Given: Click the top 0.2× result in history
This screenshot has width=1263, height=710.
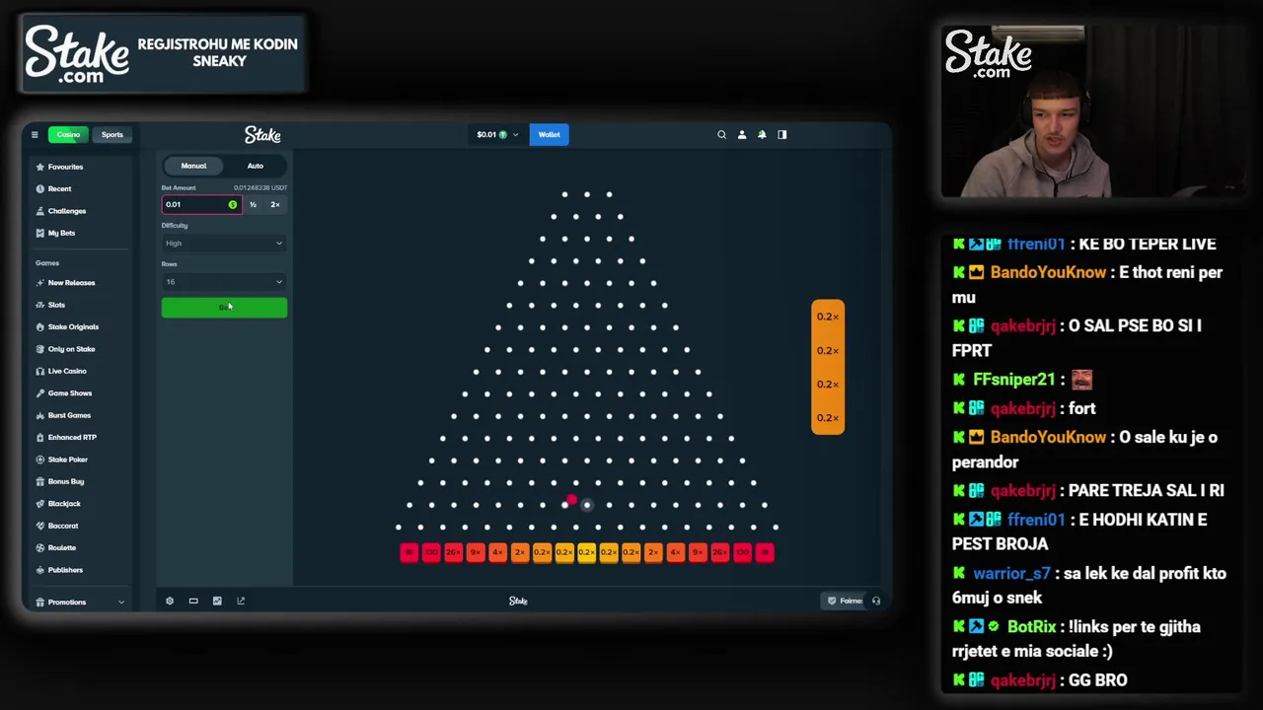Looking at the screenshot, I should pyautogui.click(x=828, y=317).
